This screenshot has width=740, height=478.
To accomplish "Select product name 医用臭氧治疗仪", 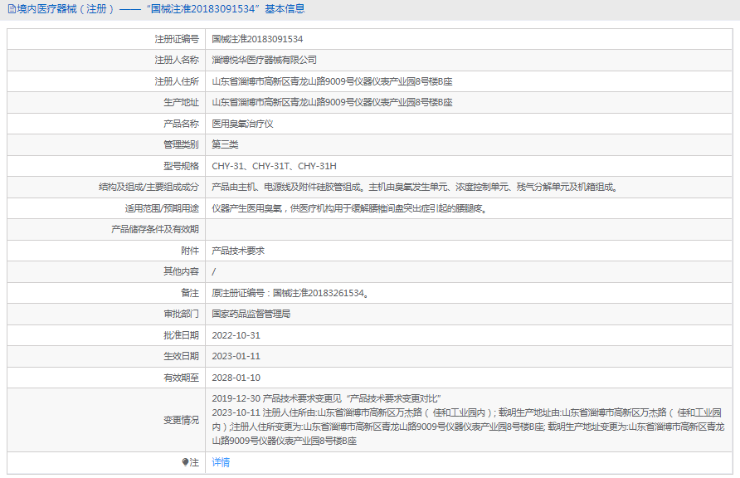I will [x=242, y=124].
